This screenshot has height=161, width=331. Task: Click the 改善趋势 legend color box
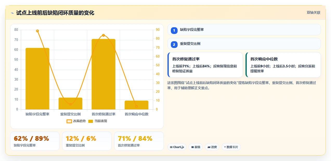tap(69, 121)
